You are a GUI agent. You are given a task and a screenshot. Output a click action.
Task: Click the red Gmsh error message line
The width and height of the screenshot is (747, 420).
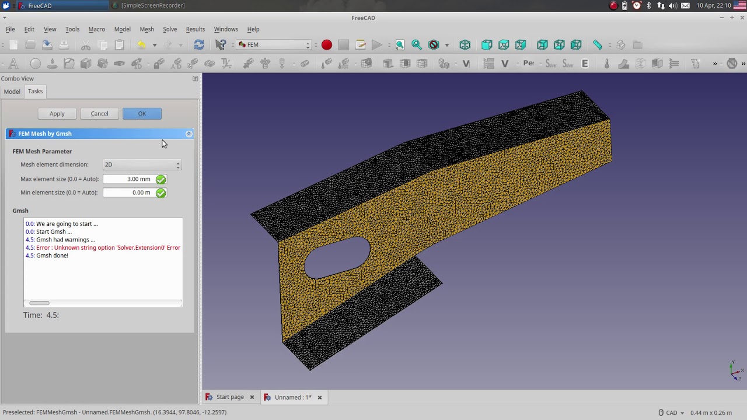pyautogui.click(x=103, y=248)
